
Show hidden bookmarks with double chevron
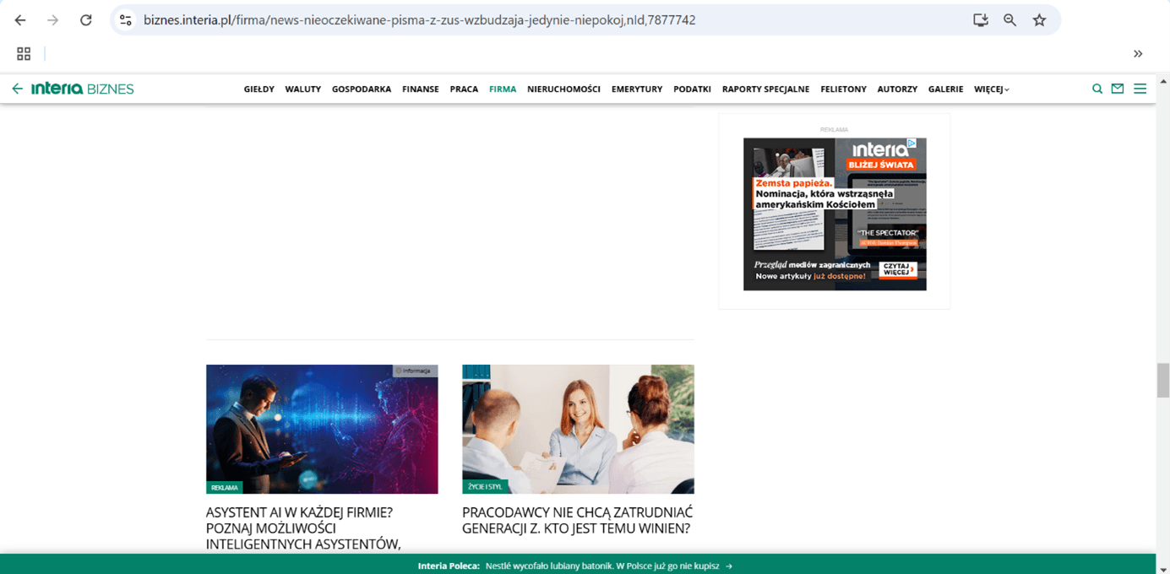point(1138,54)
